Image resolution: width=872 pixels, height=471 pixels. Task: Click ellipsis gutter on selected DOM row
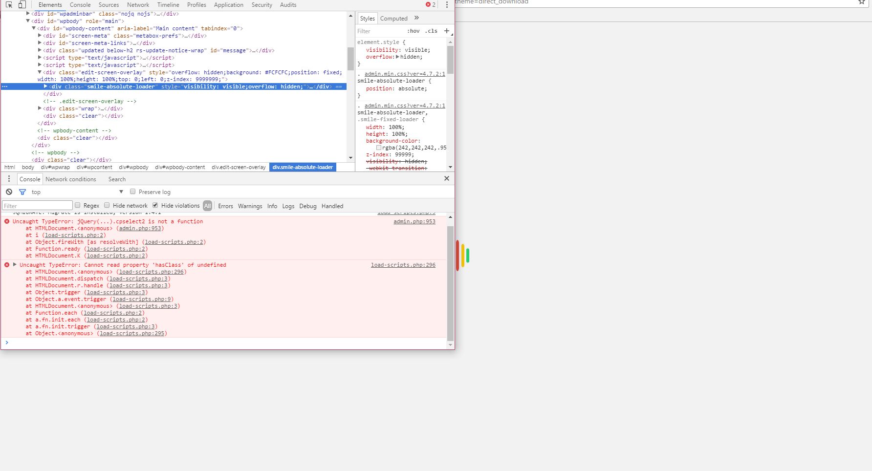coord(5,86)
